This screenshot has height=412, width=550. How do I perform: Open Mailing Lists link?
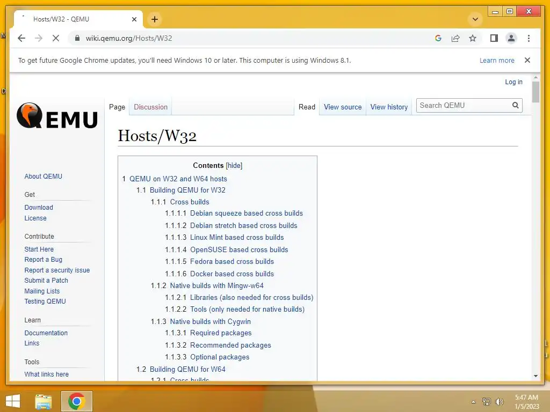point(42,291)
